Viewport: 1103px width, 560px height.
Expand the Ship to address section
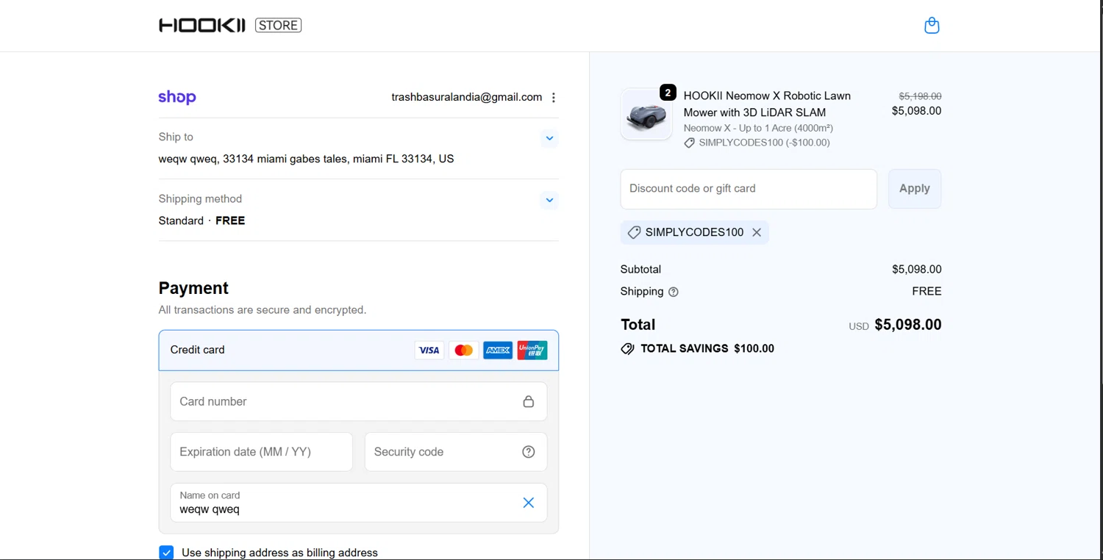[549, 138]
